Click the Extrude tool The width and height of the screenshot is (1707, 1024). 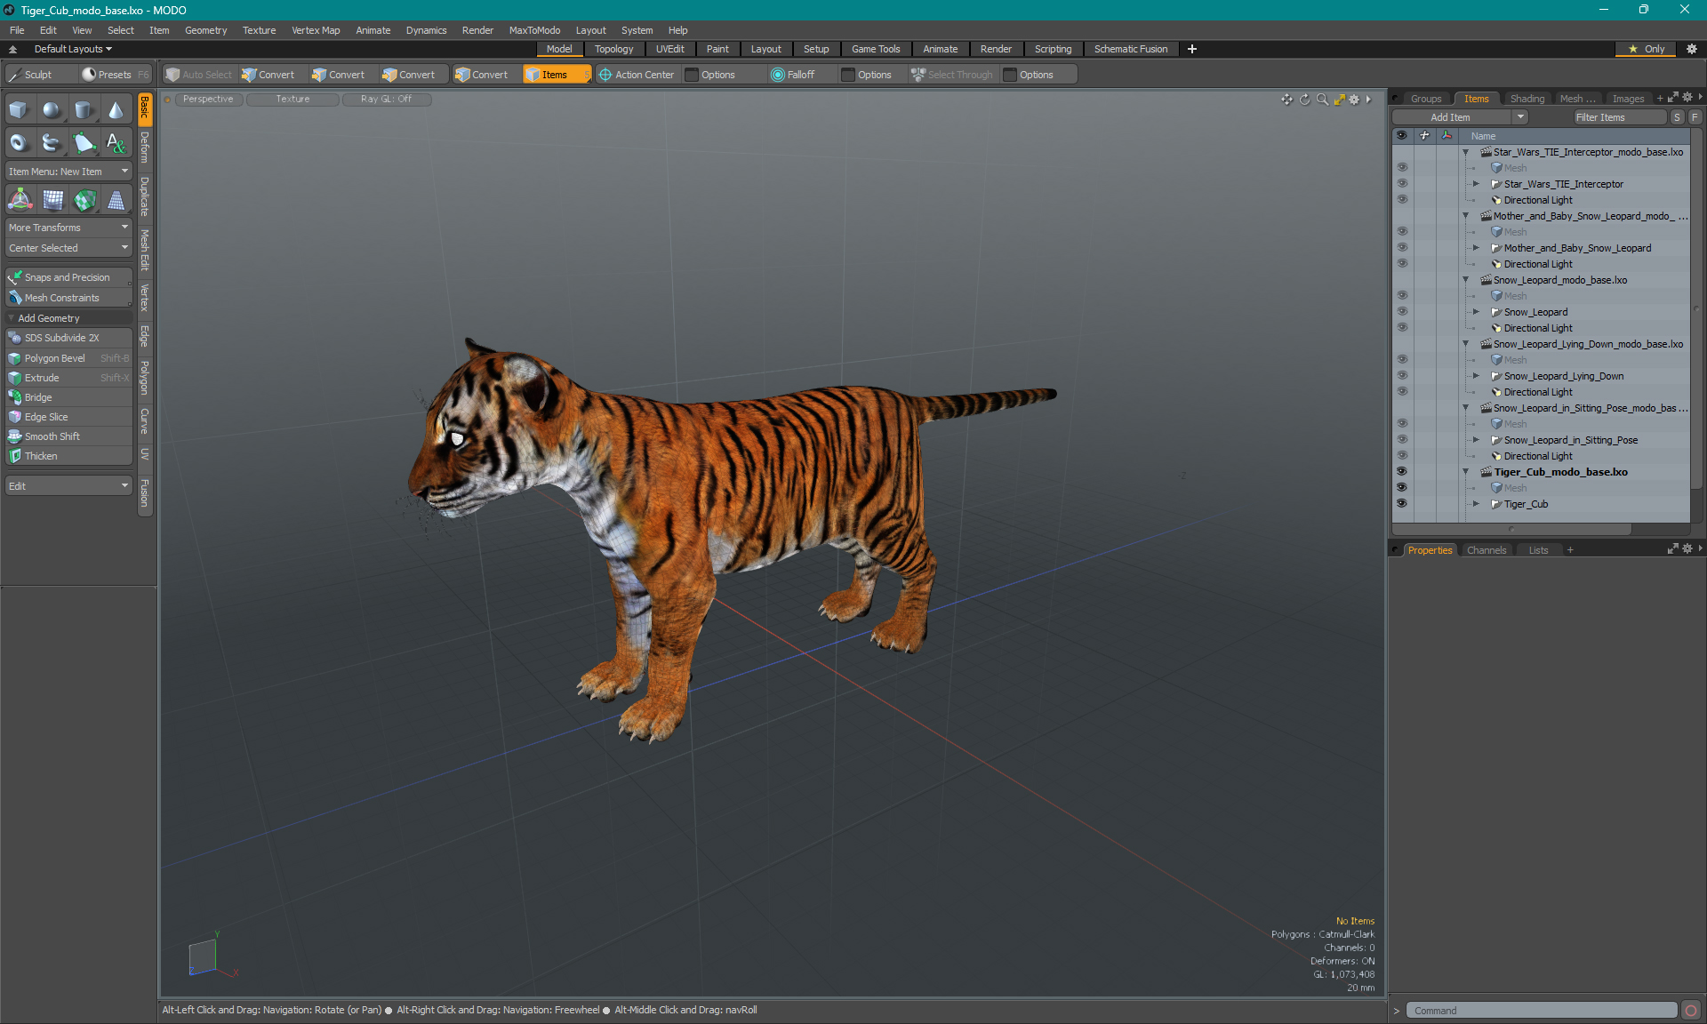pyautogui.click(x=69, y=378)
